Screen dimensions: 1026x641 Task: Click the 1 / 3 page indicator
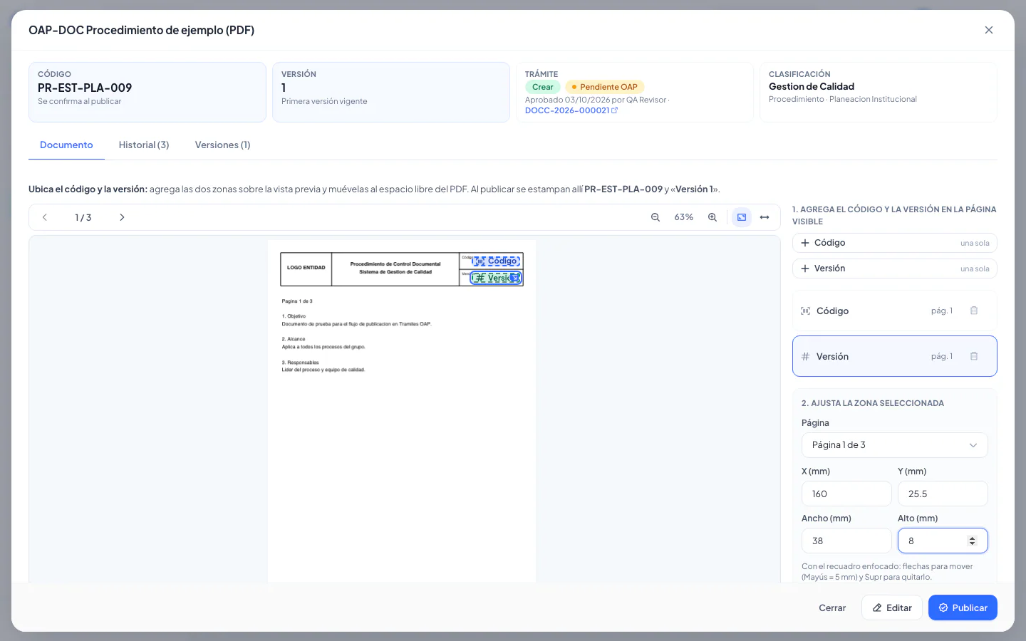point(83,217)
